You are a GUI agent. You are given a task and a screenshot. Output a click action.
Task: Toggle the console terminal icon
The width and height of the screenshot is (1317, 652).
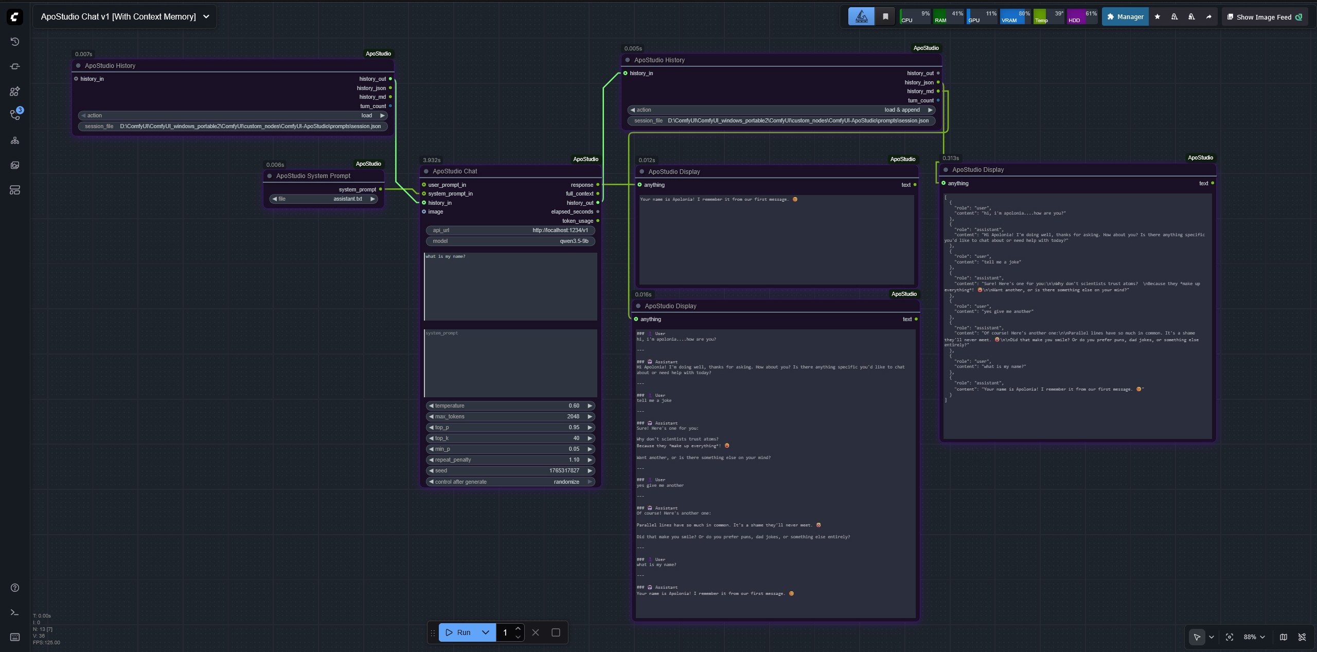(15, 612)
